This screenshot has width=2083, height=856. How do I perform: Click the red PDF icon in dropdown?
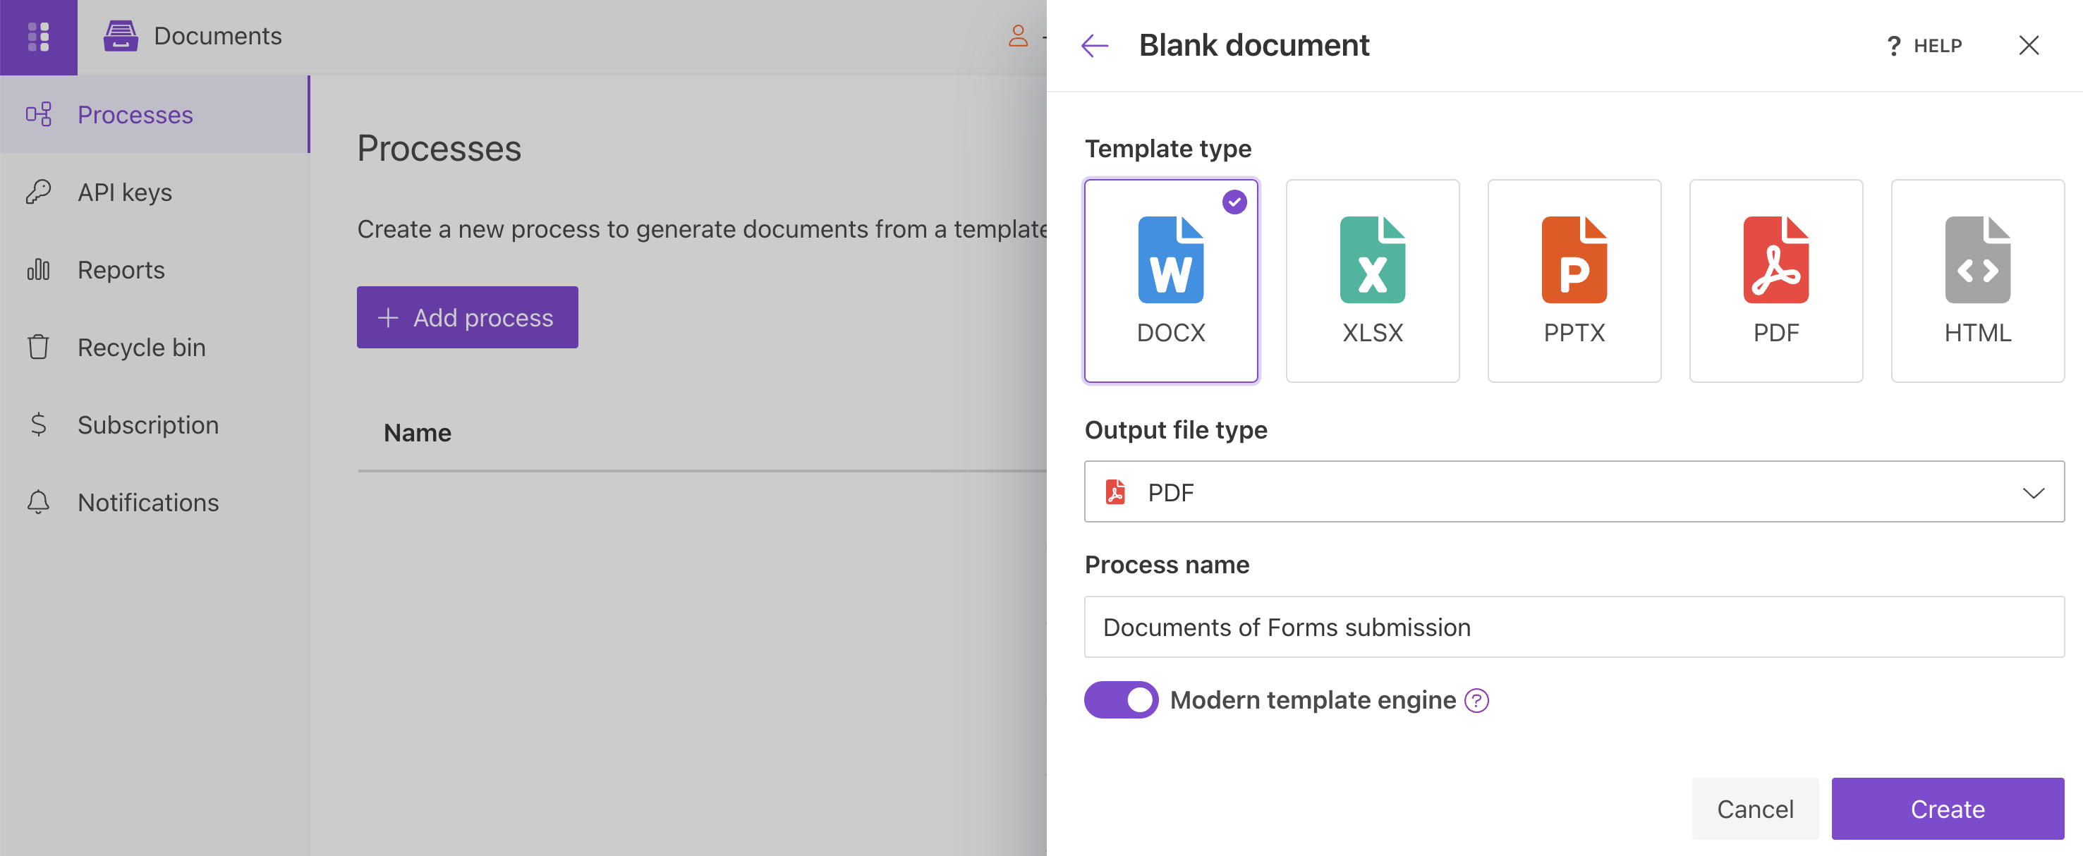tap(1115, 491)
